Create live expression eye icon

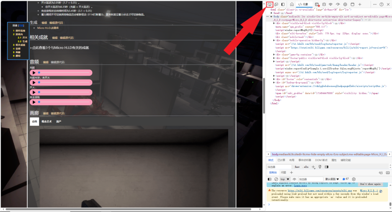click(294, 179)
